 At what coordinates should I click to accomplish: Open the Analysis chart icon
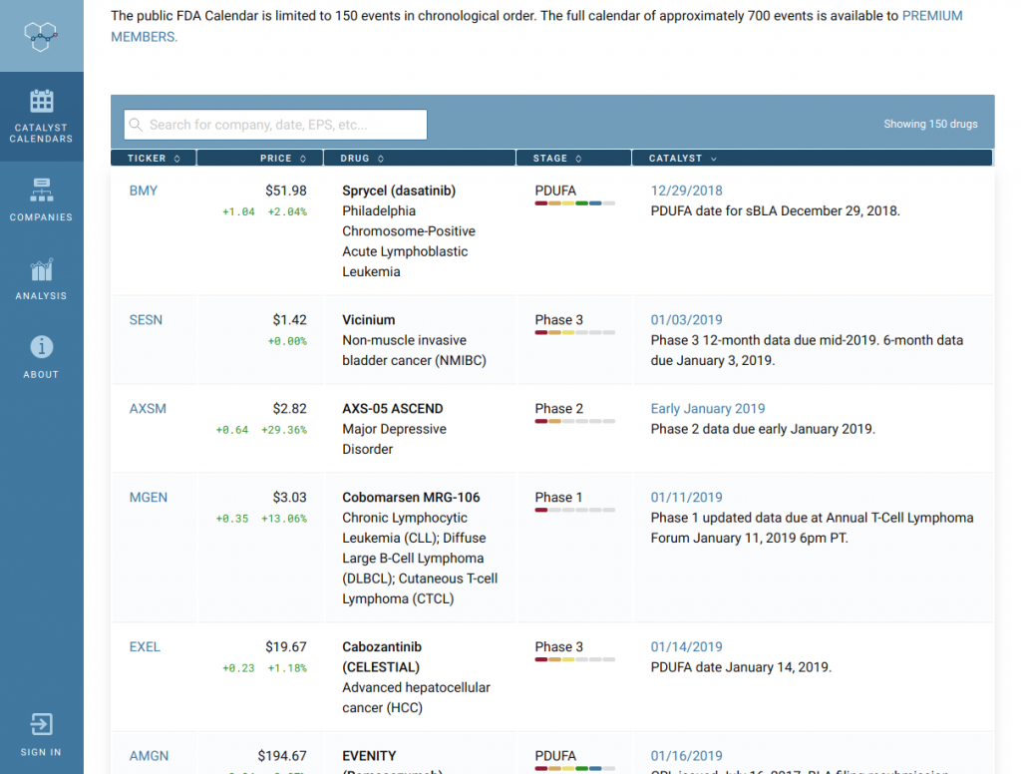pos(42,269)
